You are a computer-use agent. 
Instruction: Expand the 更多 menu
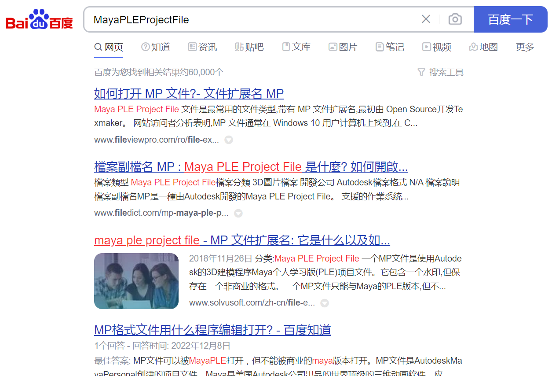coord(525,47)
